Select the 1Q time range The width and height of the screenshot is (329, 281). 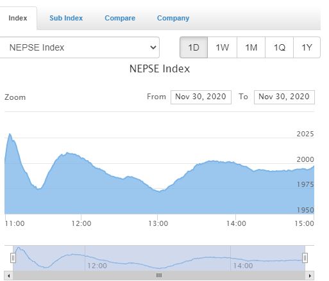(x=280, y=47)
